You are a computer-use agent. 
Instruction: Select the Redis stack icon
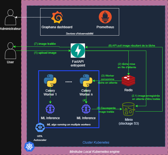128,81
